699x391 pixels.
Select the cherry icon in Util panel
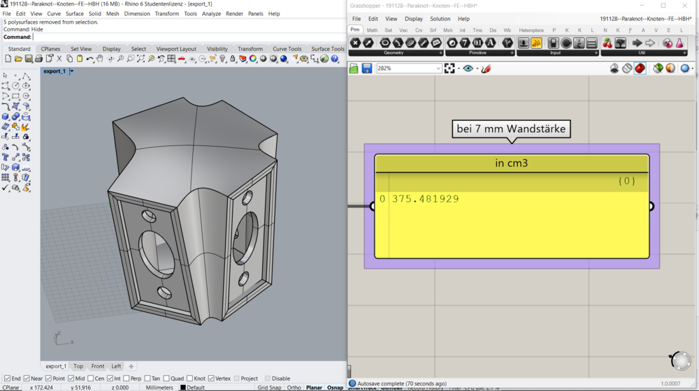[x=607, y=43]
